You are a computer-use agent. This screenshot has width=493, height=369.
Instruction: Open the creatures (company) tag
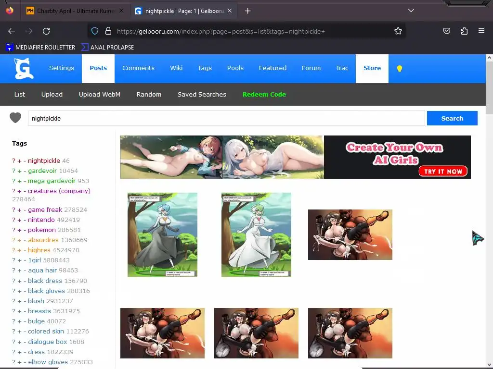(x=59, y=191)
